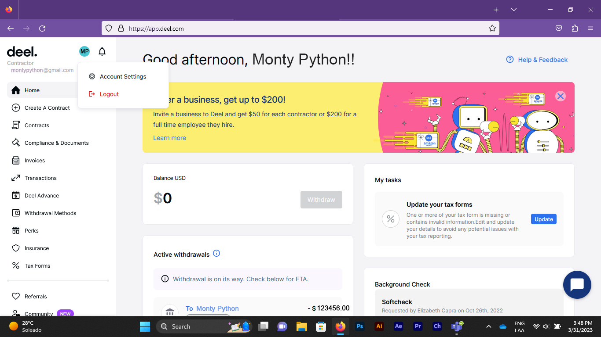The height and width of the screenshot is (337, 601).
Task: Open the MP profile avatar
Action: tap(84, 51)
